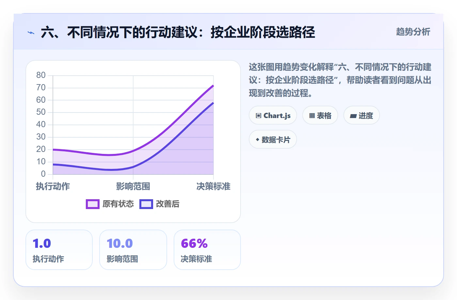Click the y-axis value 0
Viewport: 457px width, 300px height.
pos(43,174)
